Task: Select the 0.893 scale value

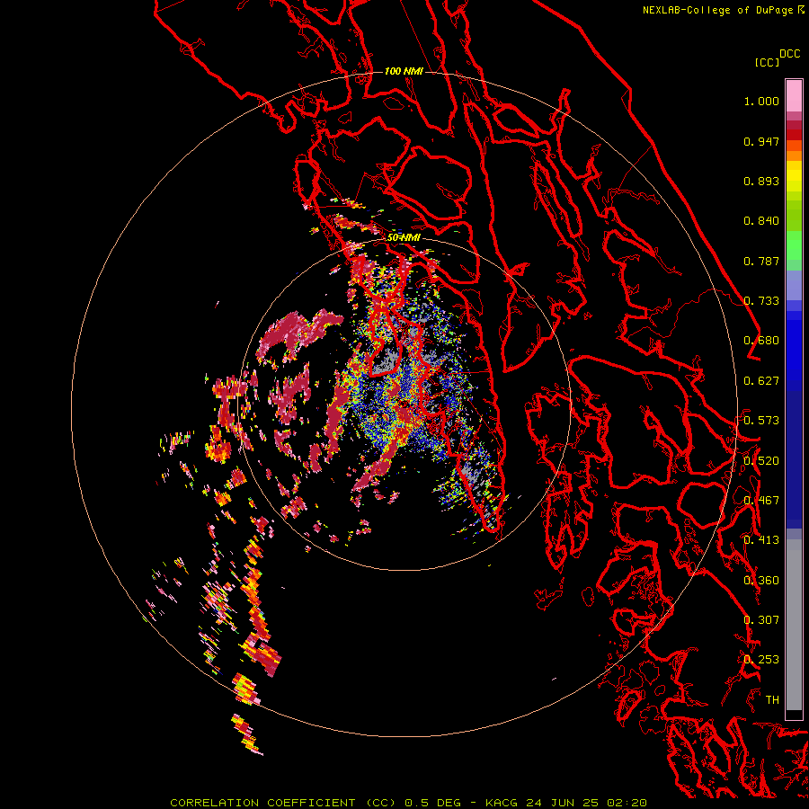Action: 761,181
